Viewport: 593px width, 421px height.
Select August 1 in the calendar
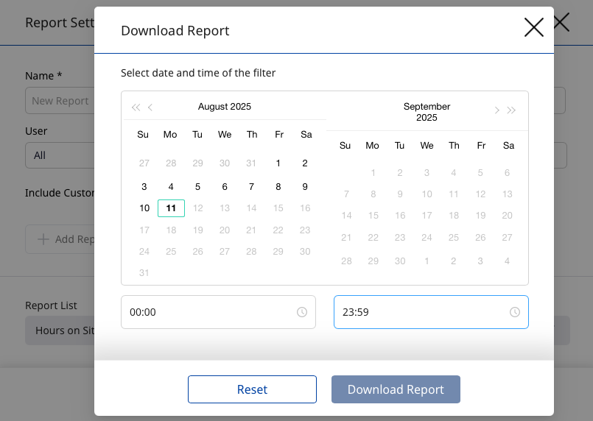pyautogui.click(x=278, y=163)
